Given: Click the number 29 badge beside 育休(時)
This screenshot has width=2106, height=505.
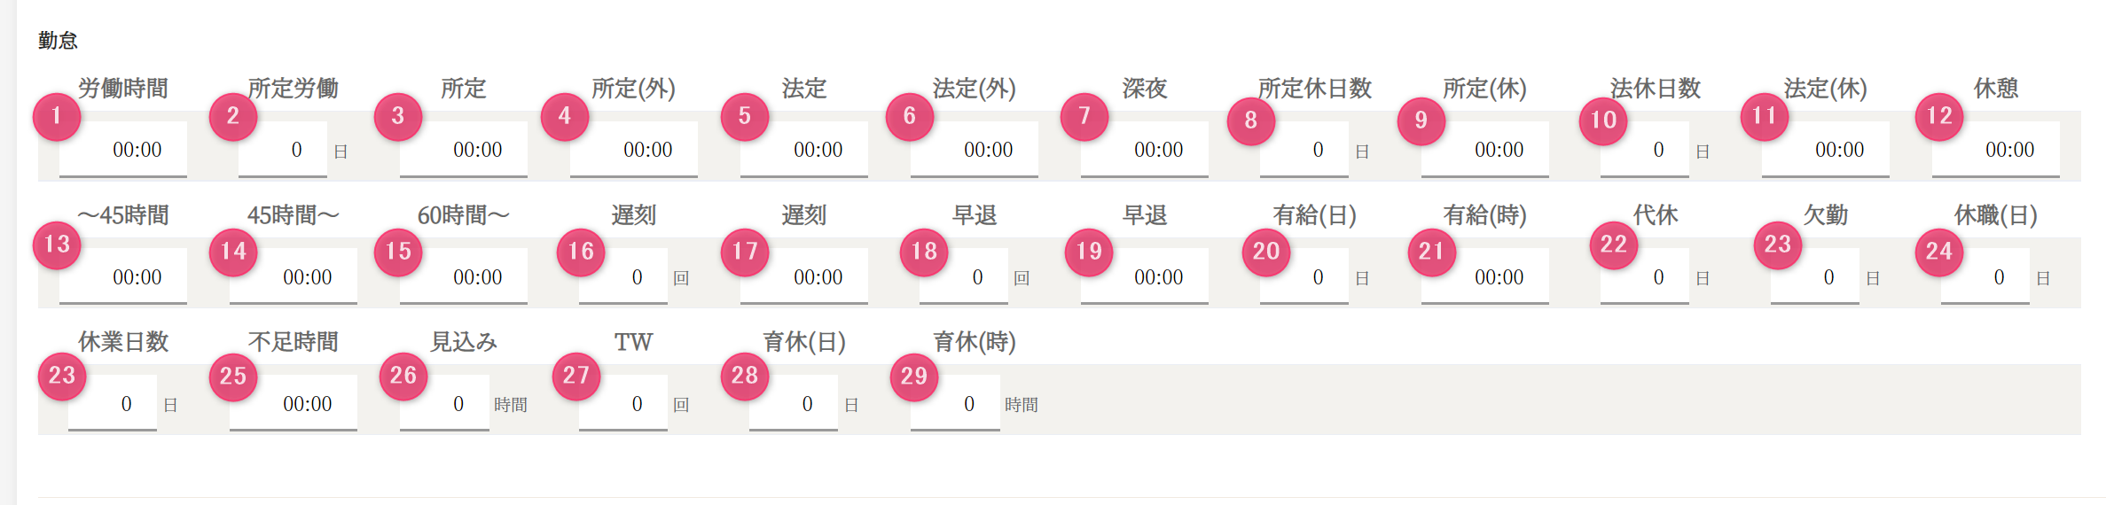Looking at the screenshot, I should 913,377.
